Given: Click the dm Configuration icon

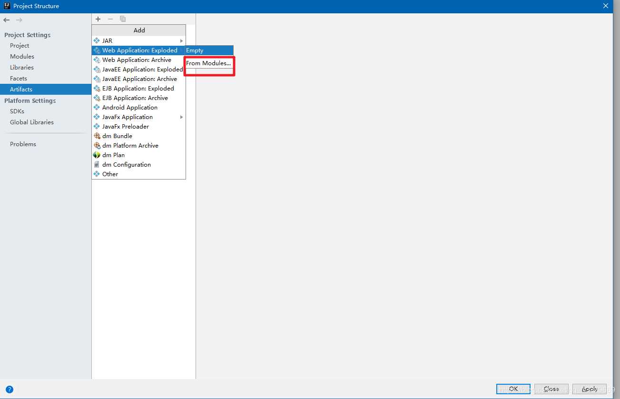Looking at the screenshot, I should [97, 165].
